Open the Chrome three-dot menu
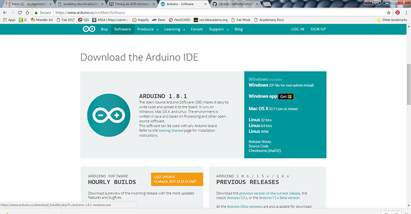 click(x=407, y=13)
